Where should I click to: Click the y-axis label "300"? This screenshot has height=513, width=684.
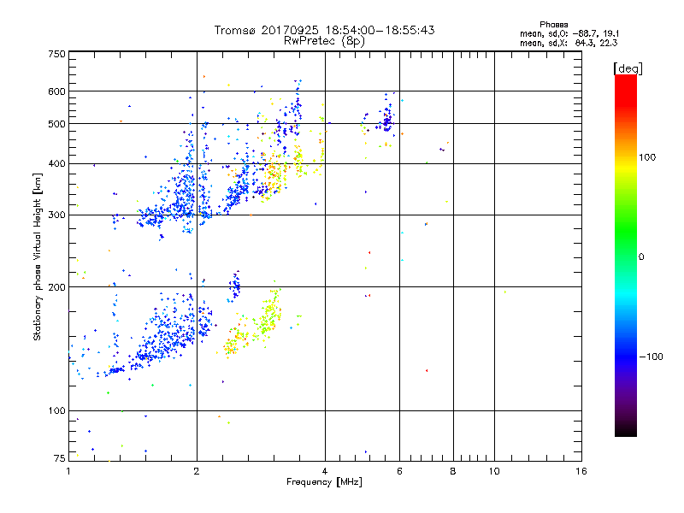coord(56,215)
